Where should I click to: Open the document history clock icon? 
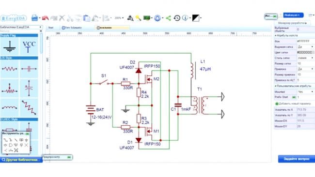coord(177,18)
